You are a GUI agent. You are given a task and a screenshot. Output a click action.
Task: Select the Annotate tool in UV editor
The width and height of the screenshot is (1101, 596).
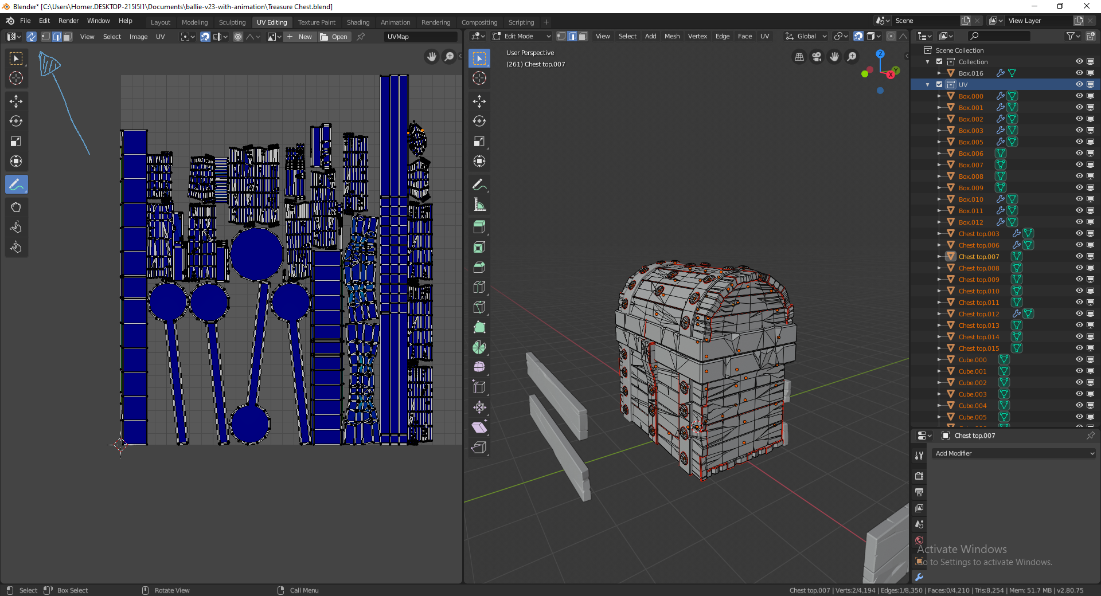pos(16,185)
